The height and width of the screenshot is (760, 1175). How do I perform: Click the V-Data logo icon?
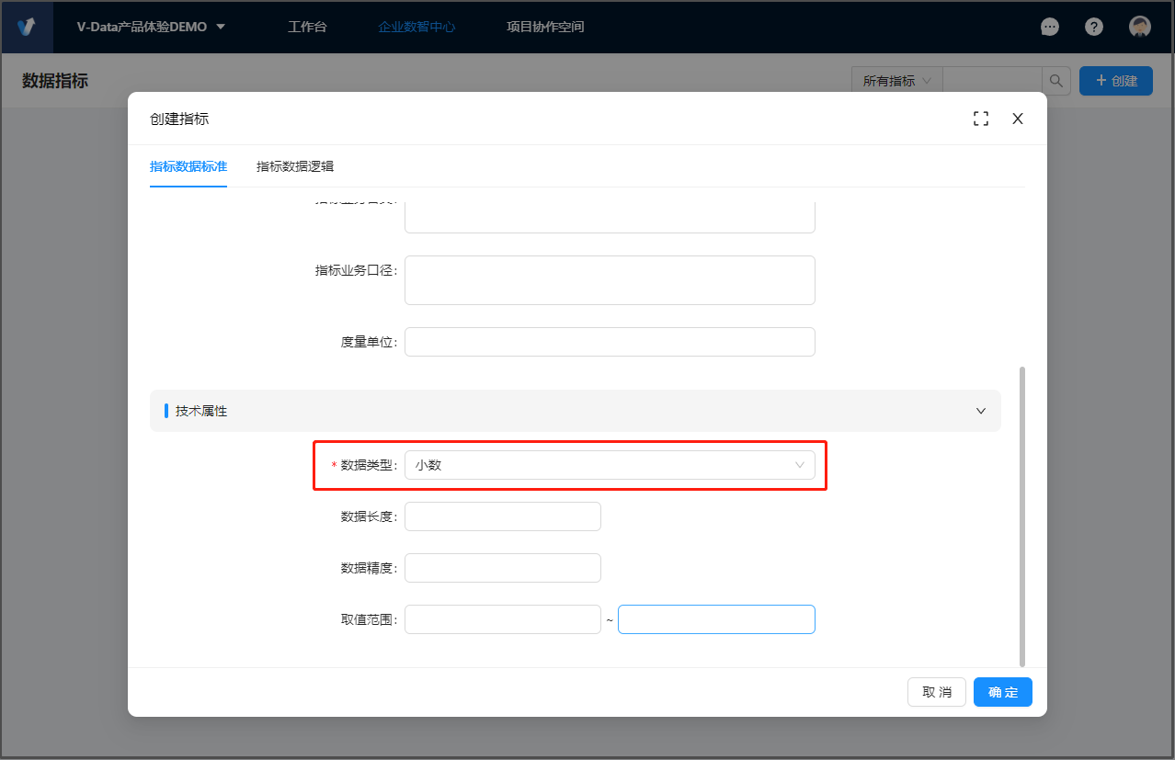[26, 27]
